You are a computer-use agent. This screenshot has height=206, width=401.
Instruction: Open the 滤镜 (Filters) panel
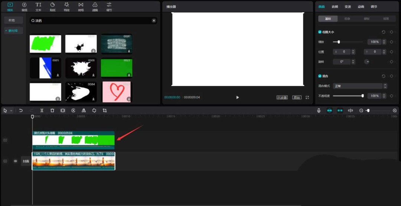click(x=95, y=6)
